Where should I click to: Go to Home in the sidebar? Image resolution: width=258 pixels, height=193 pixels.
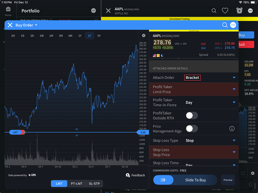(x=8, y=11)
